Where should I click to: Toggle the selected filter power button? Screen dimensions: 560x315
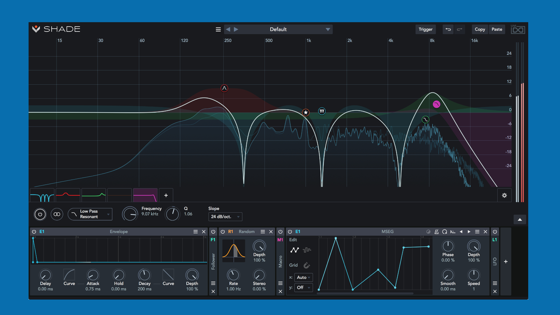point(40,214)
